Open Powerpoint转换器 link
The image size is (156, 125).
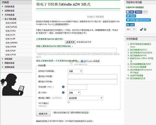click(x=138, y=67)
